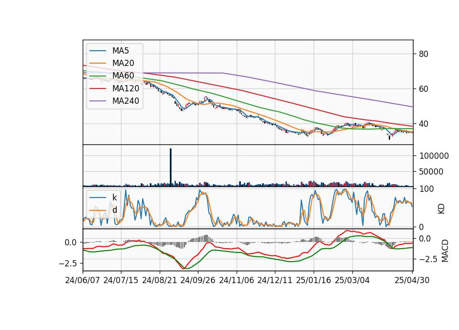Click the price axis value 60
The width and height of the screenshot is (459, 330).
coord(424,89)
